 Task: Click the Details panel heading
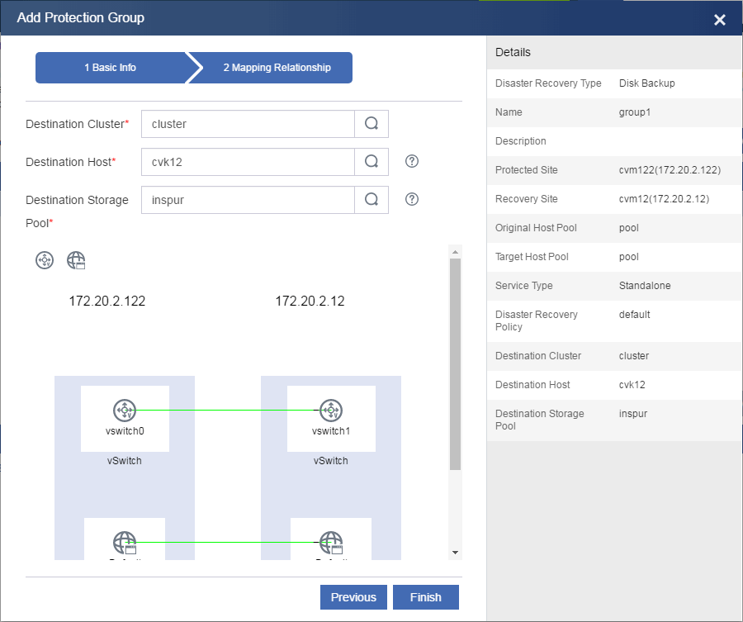click(x=513, y=52)
